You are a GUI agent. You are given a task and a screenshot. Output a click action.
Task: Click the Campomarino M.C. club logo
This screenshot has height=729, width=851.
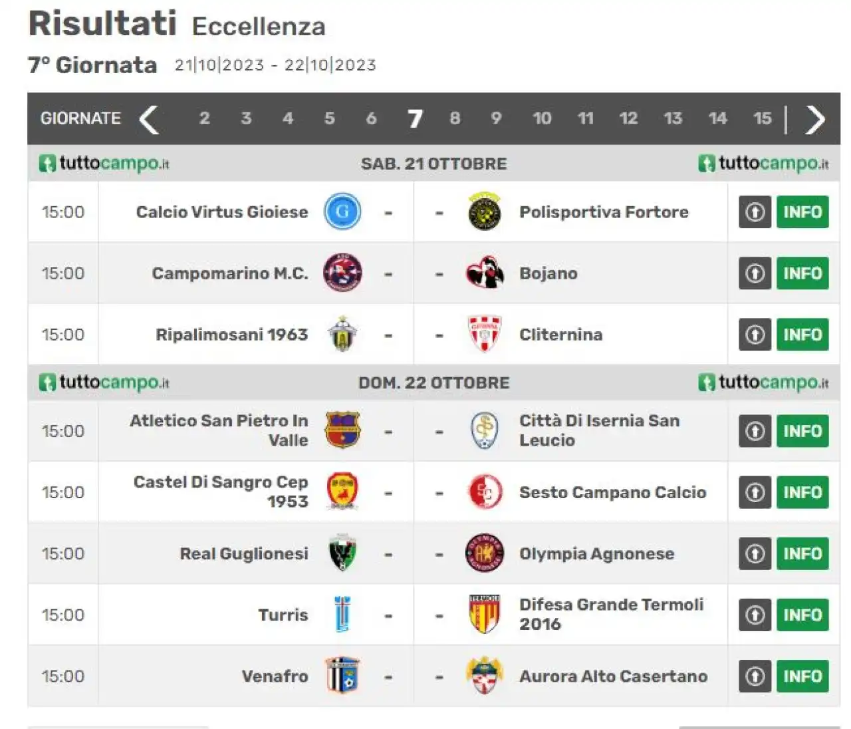(342, 273)
